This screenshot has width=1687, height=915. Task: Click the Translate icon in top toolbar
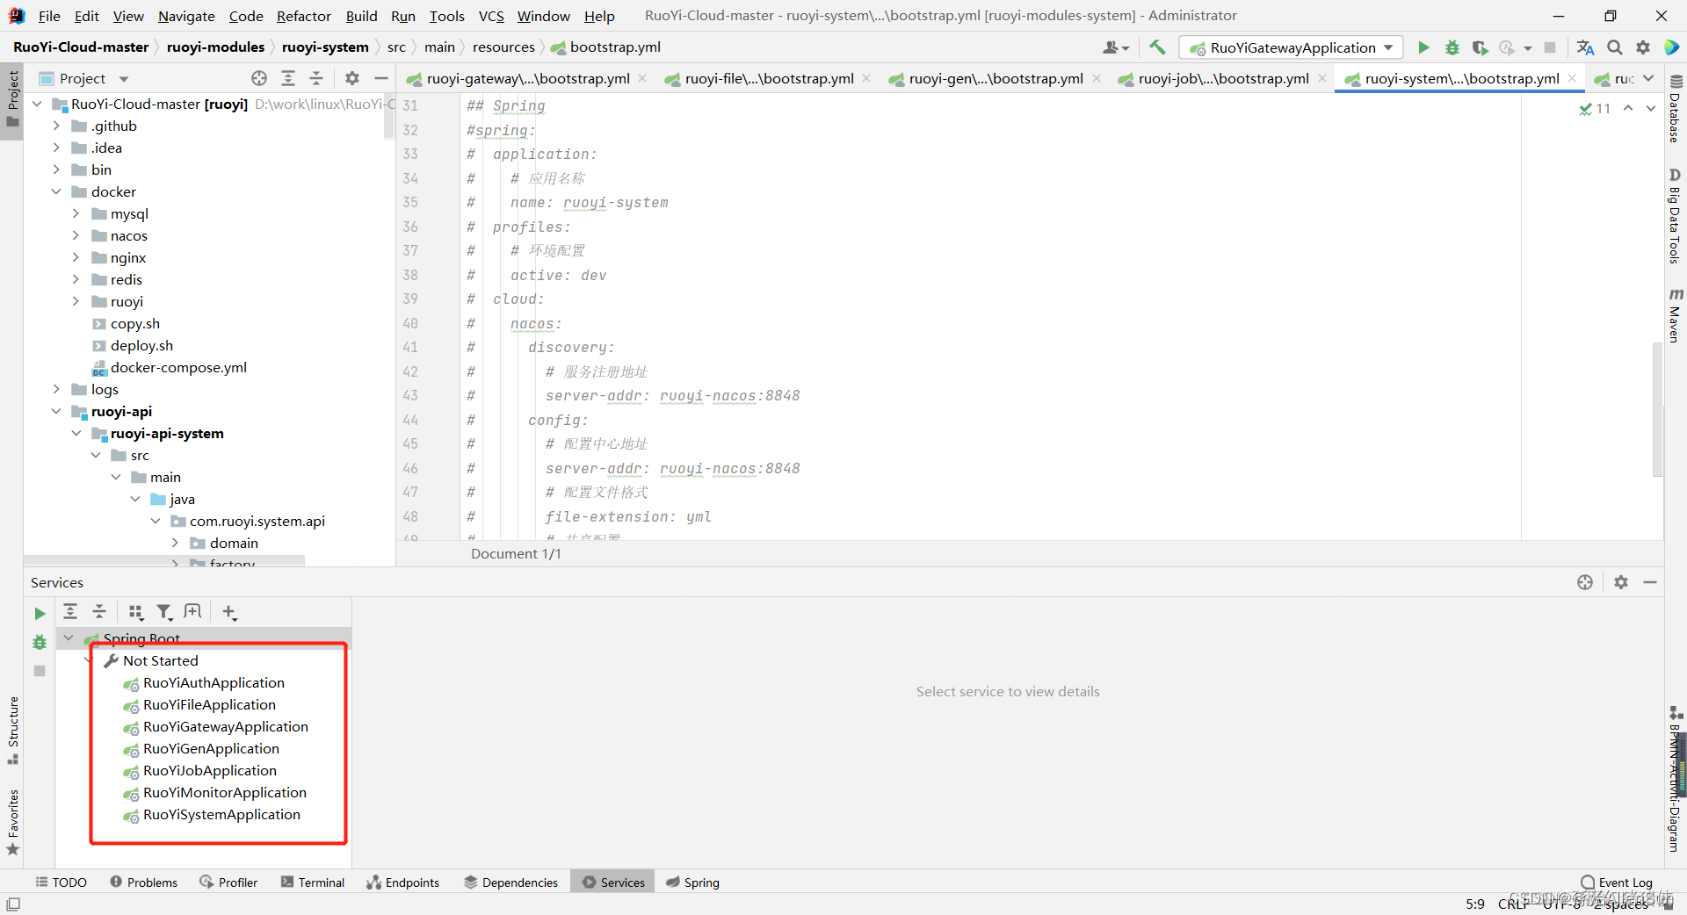tap(1585, 47)
